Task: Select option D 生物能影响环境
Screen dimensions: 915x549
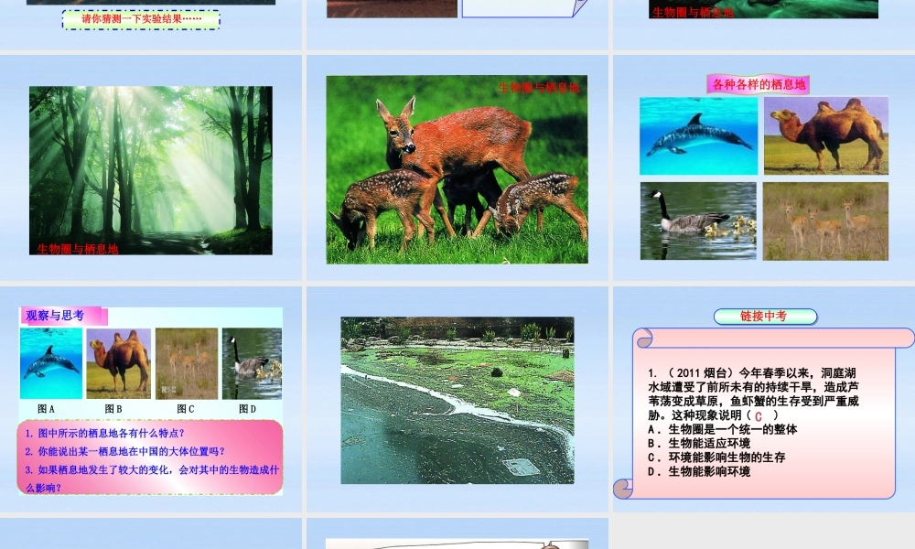Action: click(x=699, y=471)
